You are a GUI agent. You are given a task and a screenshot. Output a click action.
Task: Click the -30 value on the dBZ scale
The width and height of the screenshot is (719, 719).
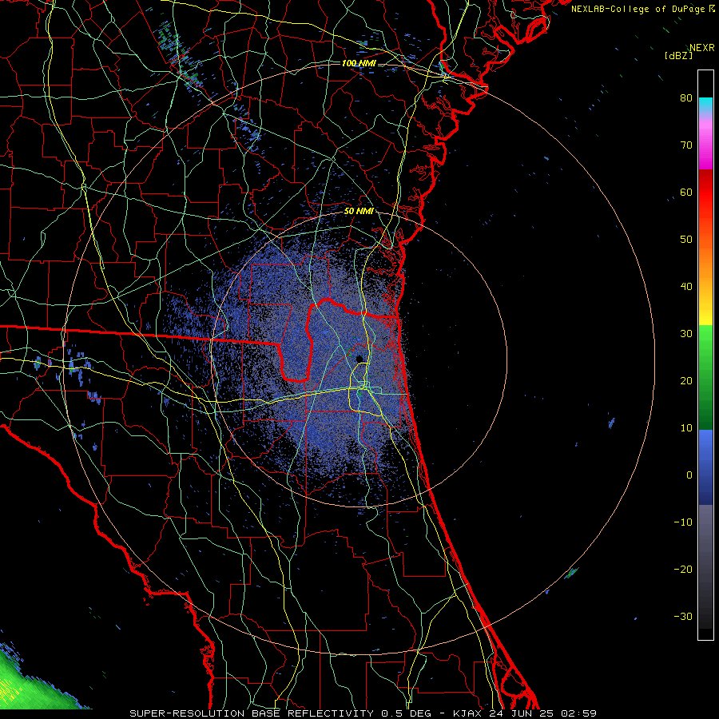(x=683, y=616)
